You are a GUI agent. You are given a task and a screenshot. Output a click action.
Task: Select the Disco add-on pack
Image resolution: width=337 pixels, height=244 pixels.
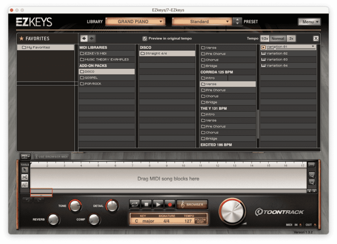point(107,72)
